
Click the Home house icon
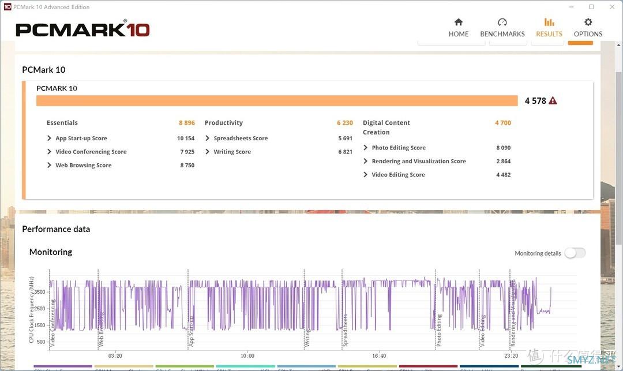click(x=459, y=22)
